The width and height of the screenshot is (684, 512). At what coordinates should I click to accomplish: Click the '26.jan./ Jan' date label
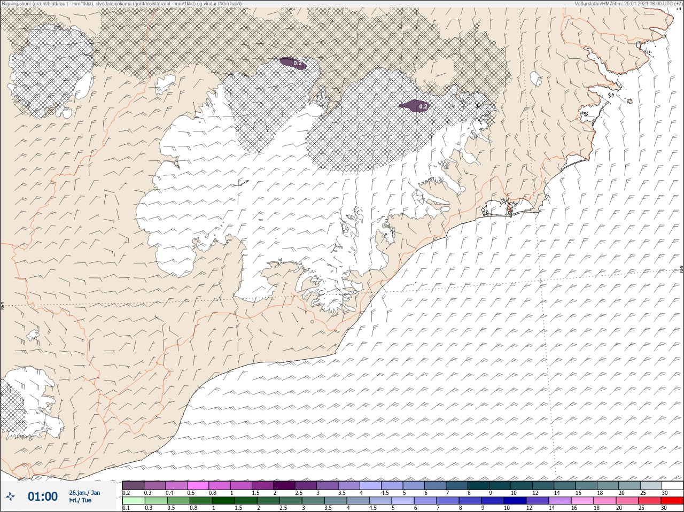84,493
